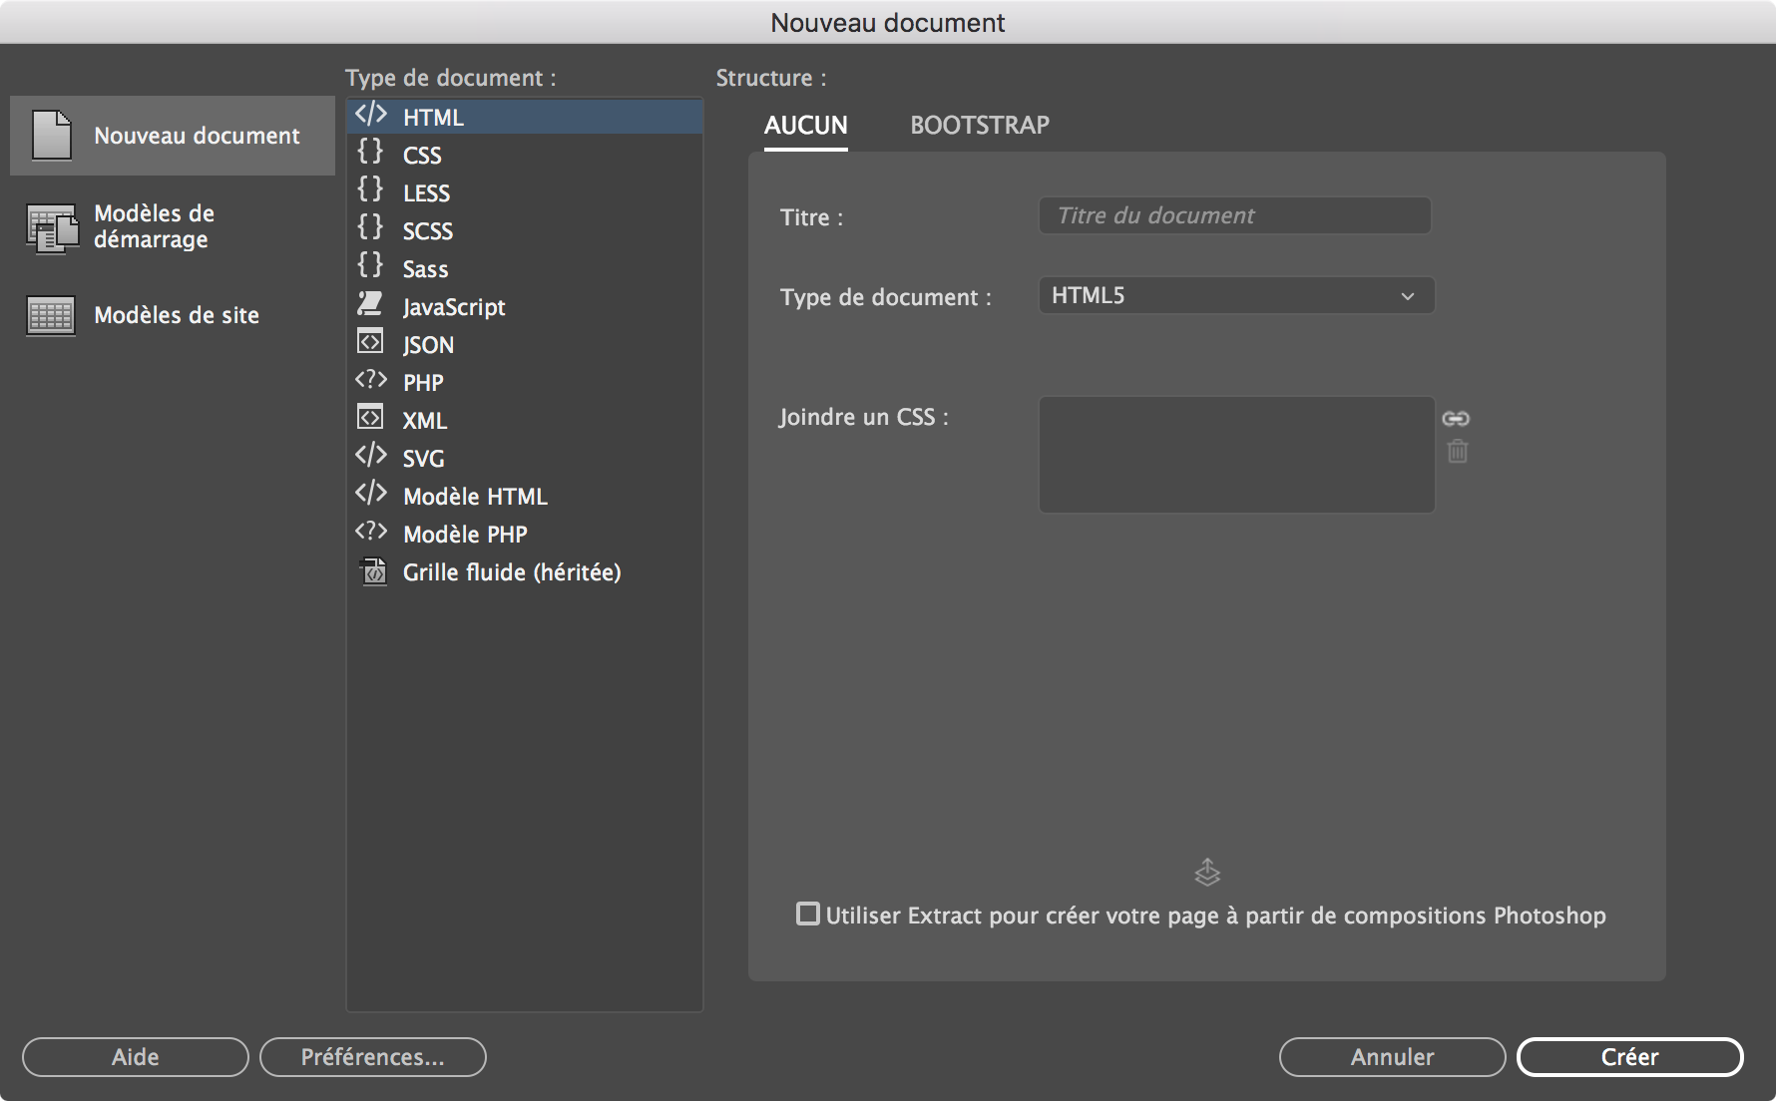
Task: Click the Modèles de démarrage icon
Action: pyautogui.click(x=51, y=228)
